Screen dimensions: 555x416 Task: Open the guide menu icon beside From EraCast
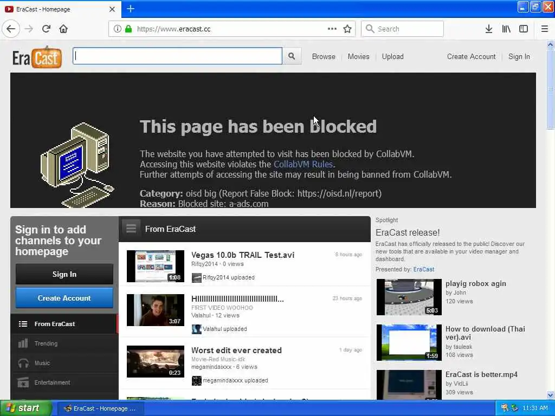coord(131,229)
